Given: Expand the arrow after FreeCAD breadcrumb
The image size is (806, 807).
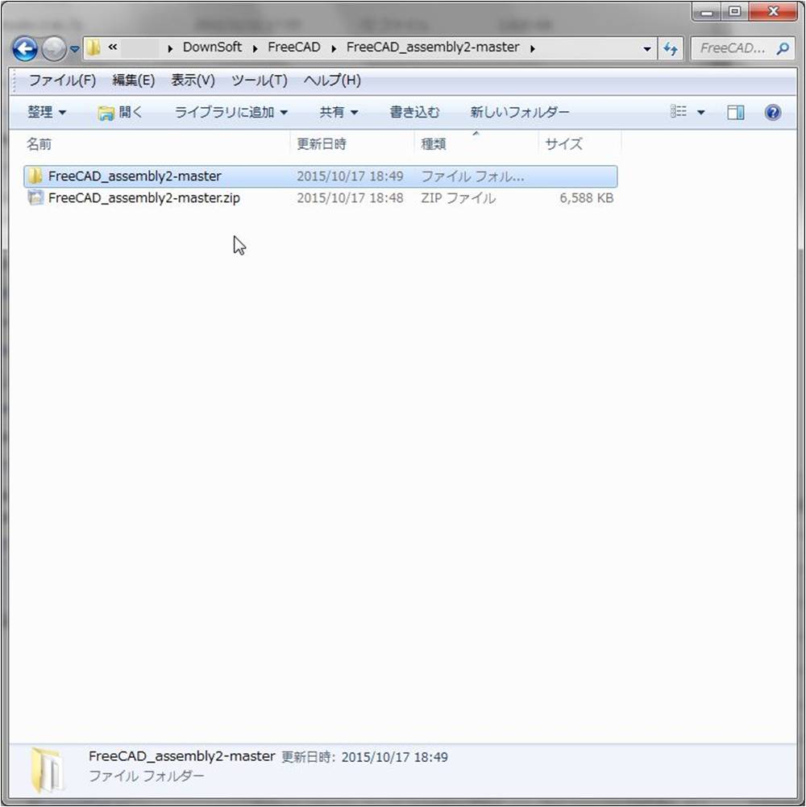Looking at the screenshot, I should click(334, 48).
